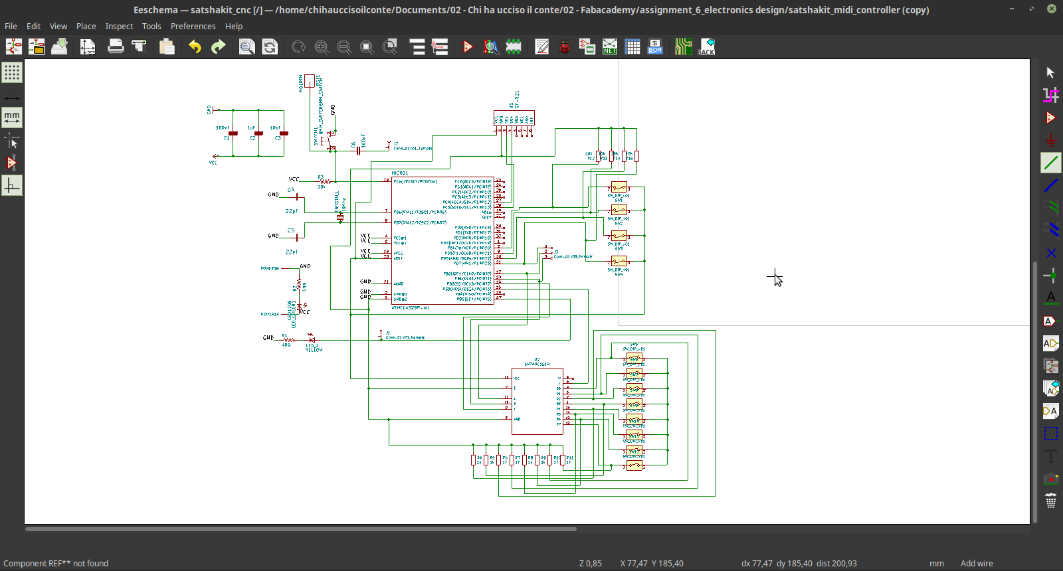This screenshot has width=1063, height=571.
Task: Select the Place bus tool
Action: tap(1050, 185)
